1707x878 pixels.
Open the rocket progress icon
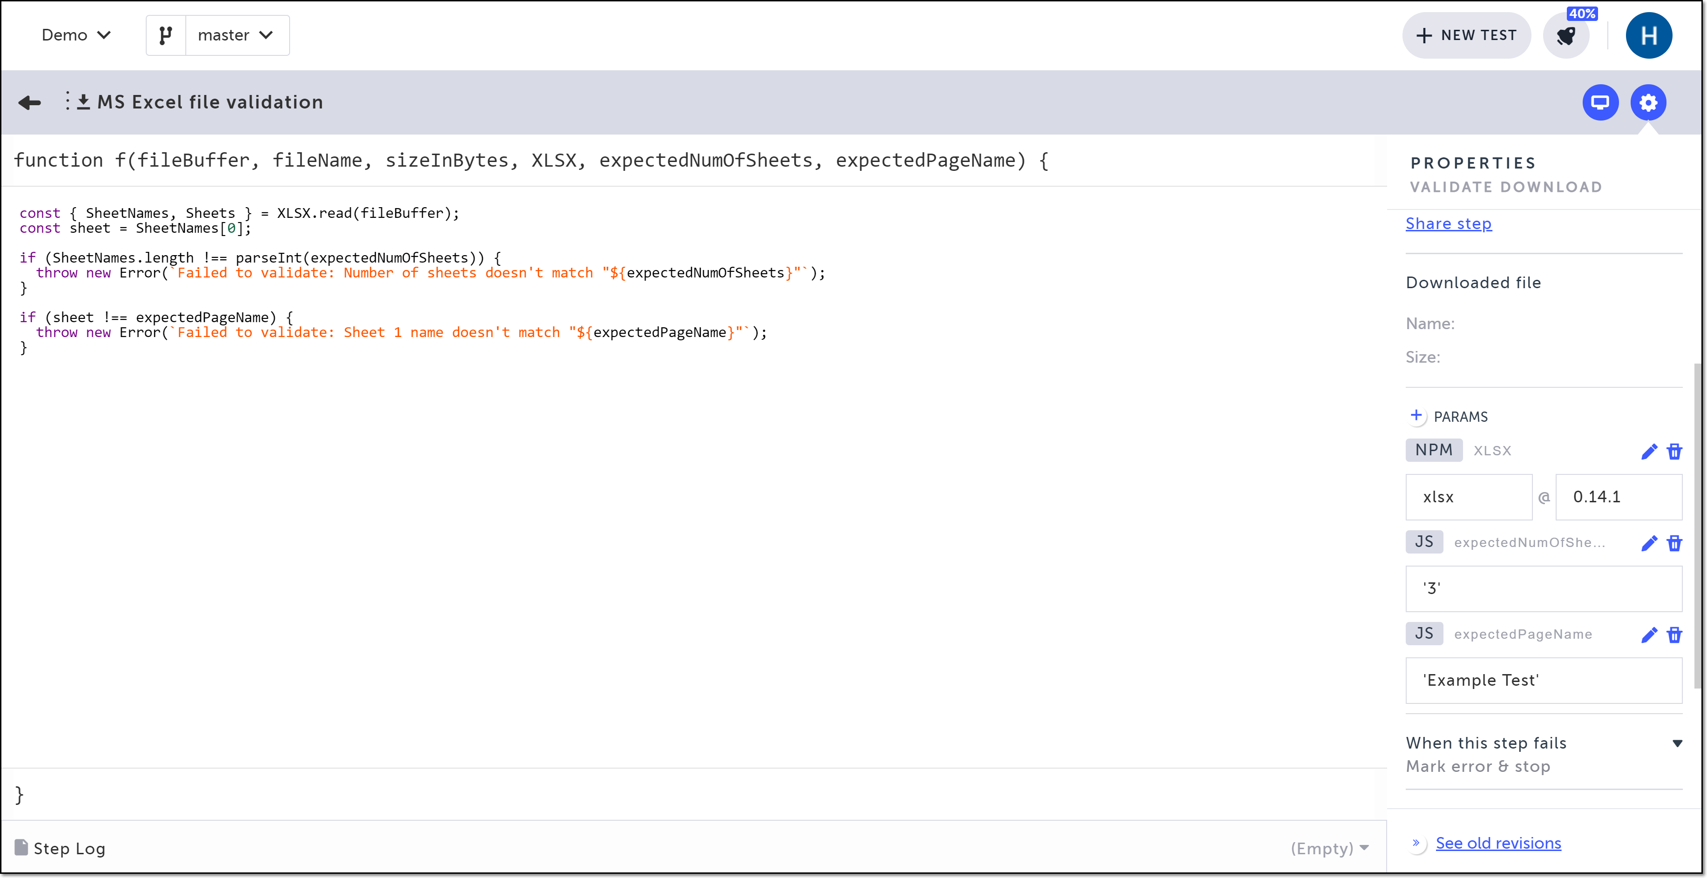(1566, 36)
